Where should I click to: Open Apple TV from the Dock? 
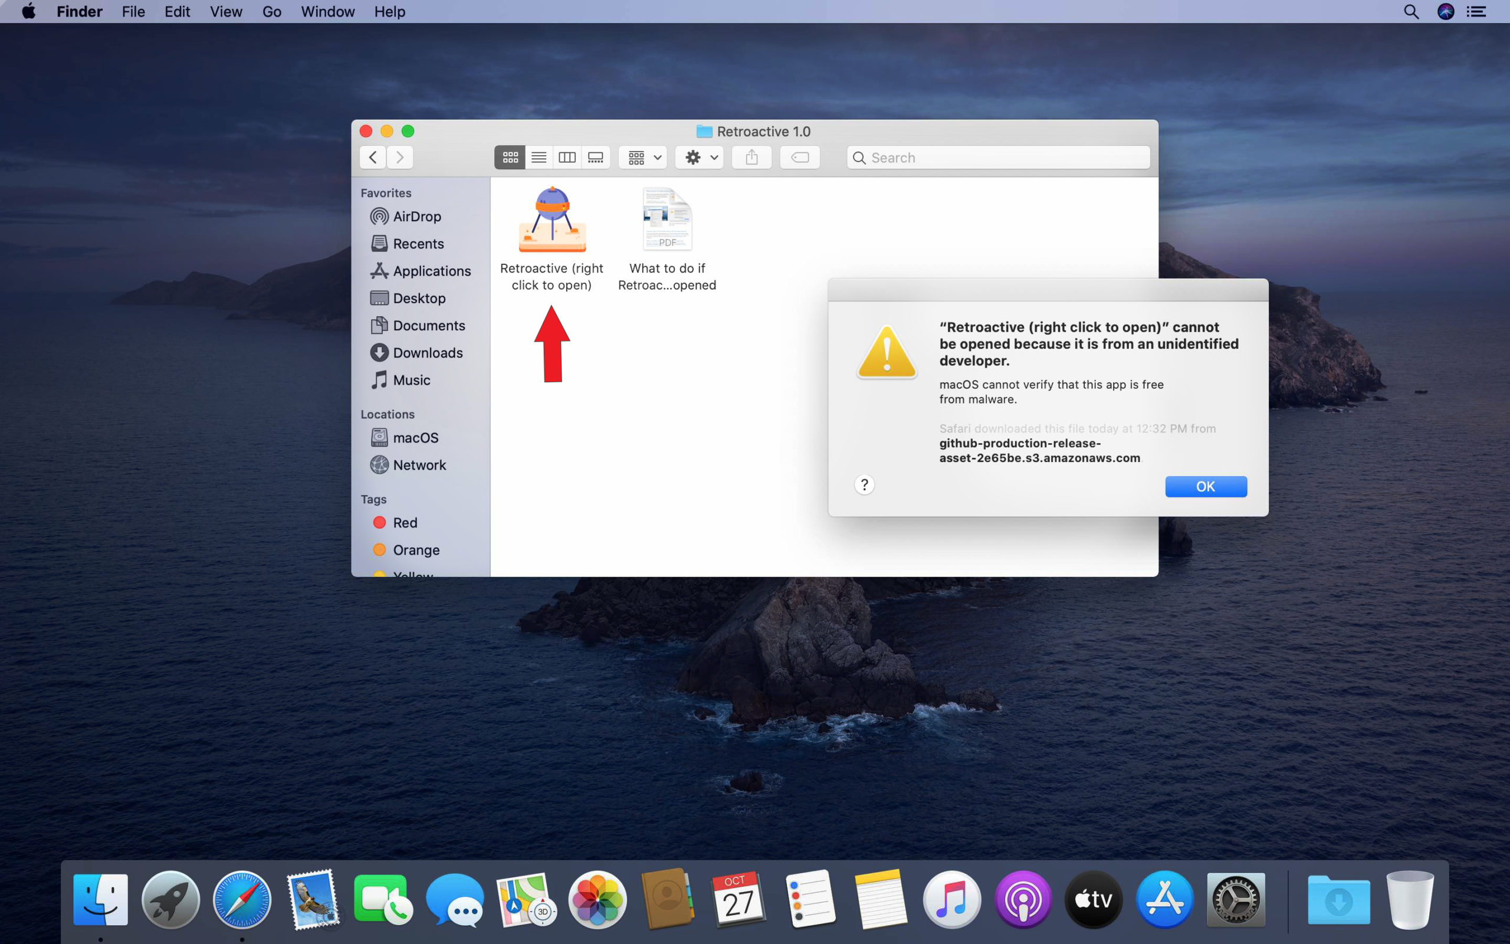pos(1093,899)
